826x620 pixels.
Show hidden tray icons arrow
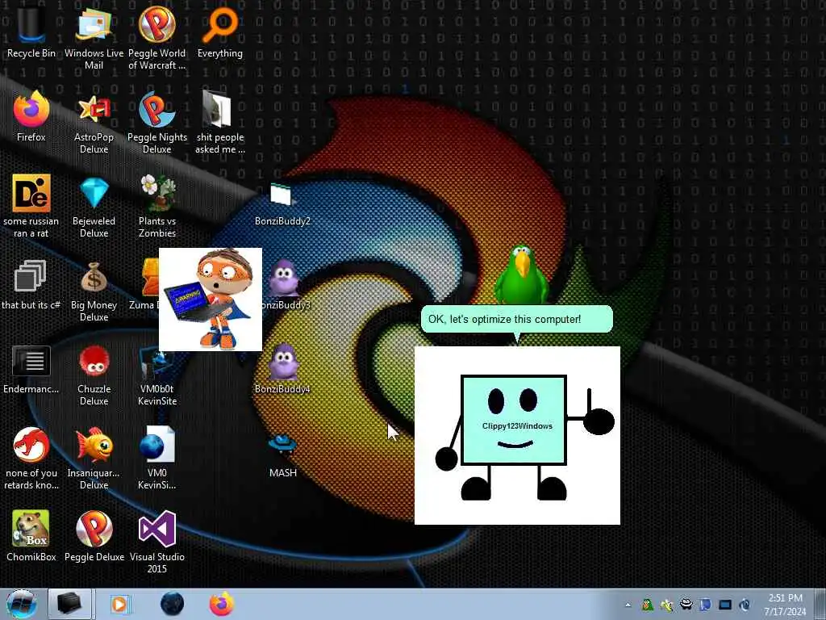[628, 605]
